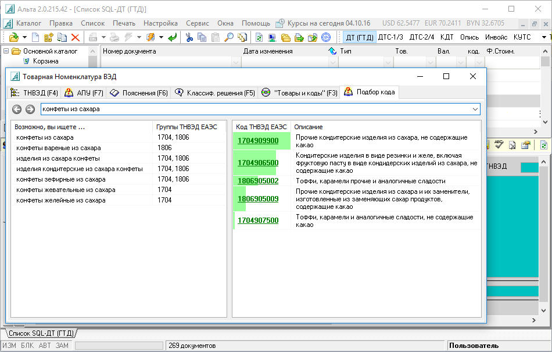The width and height of the screenshot is (552, 352).
Task: Open code link 1704909900
Action: [258, 141]
